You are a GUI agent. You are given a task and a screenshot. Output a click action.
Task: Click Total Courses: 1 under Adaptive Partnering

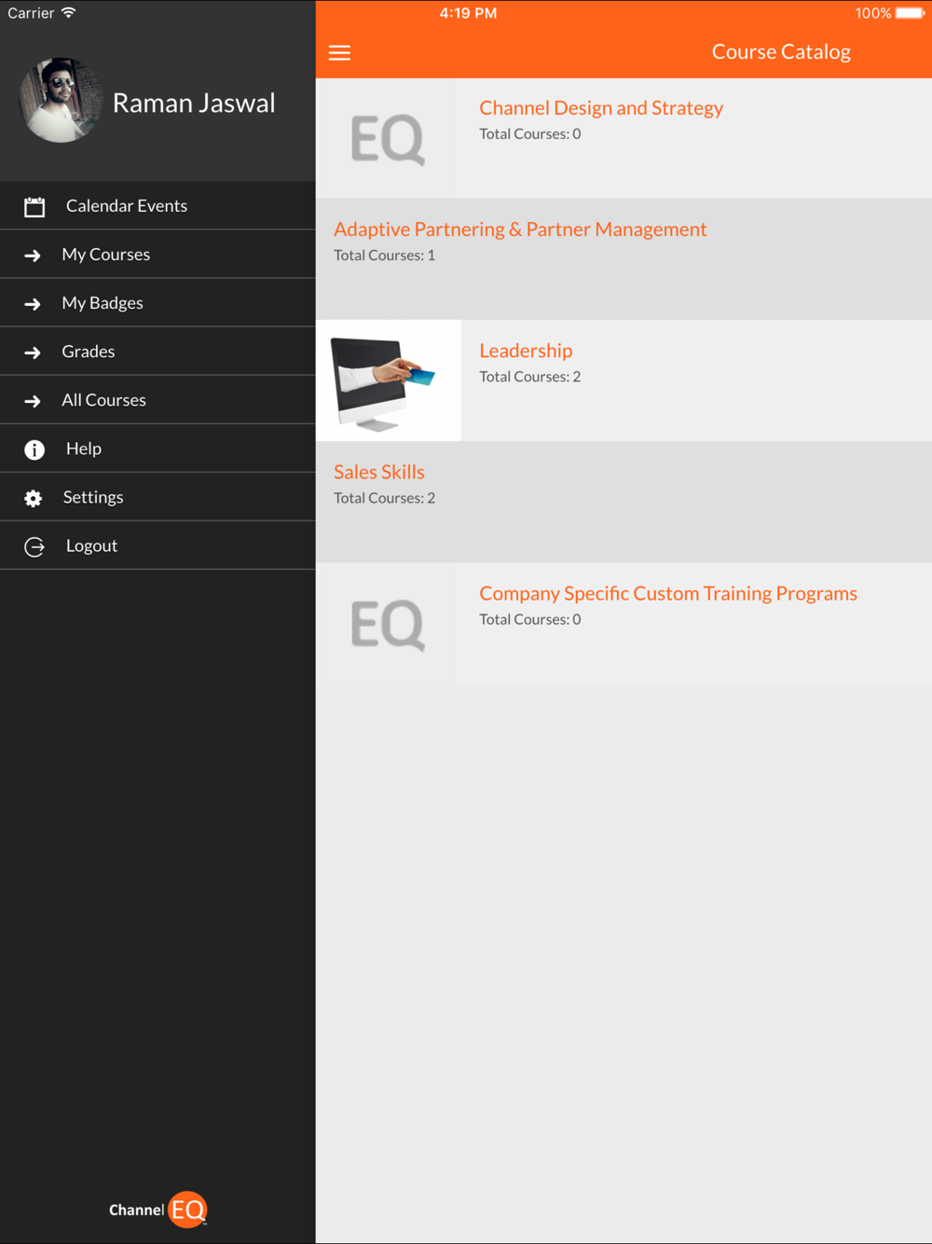(385, 256)
